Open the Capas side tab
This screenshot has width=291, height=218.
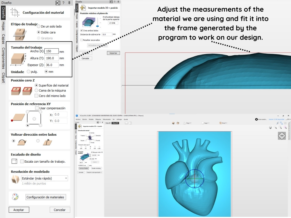(x=3, y=39)
